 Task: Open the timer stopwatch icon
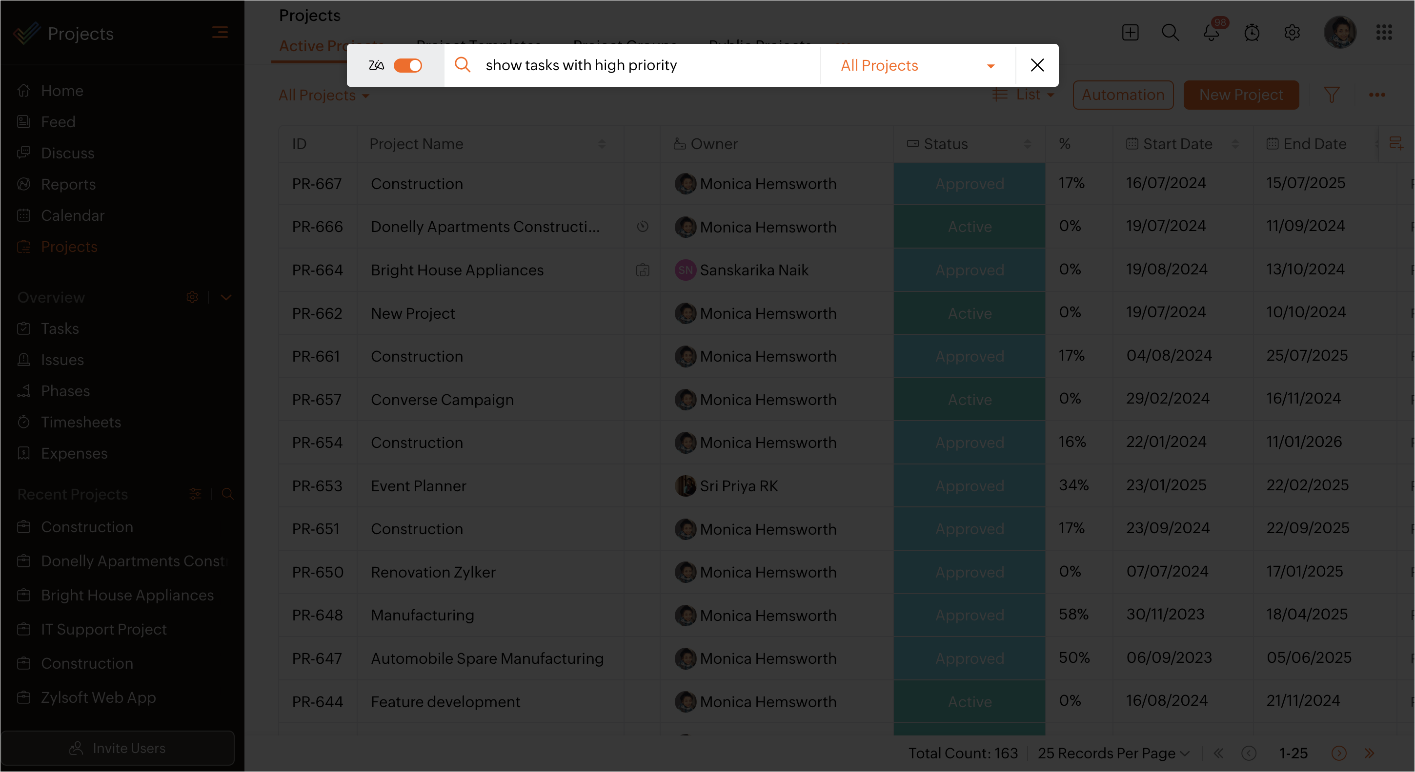click(x=1252, y=32)
